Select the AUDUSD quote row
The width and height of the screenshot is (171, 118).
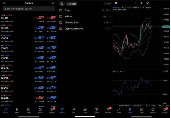click(28, 68)
